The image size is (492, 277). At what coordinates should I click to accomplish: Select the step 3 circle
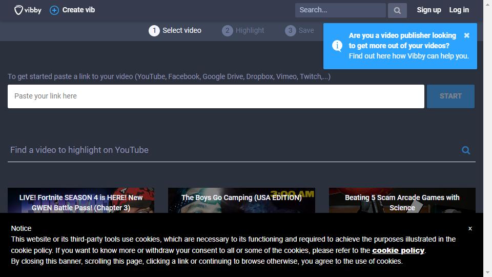tap(290, 31)
